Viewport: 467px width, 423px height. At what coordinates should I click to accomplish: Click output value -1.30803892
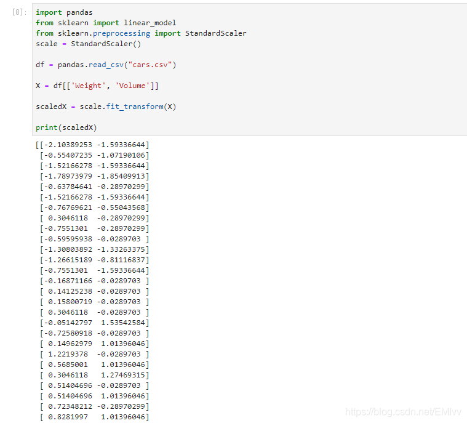68,249
